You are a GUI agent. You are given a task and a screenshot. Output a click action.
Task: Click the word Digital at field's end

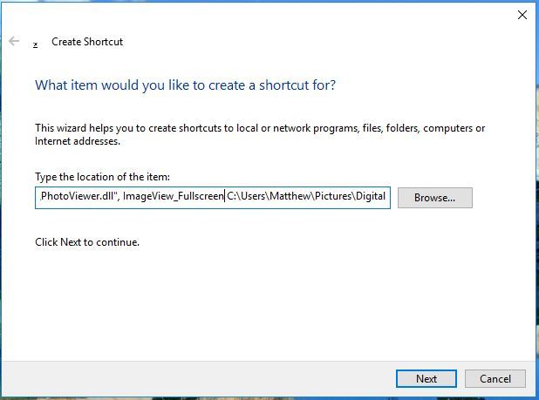tap(370, 196)
